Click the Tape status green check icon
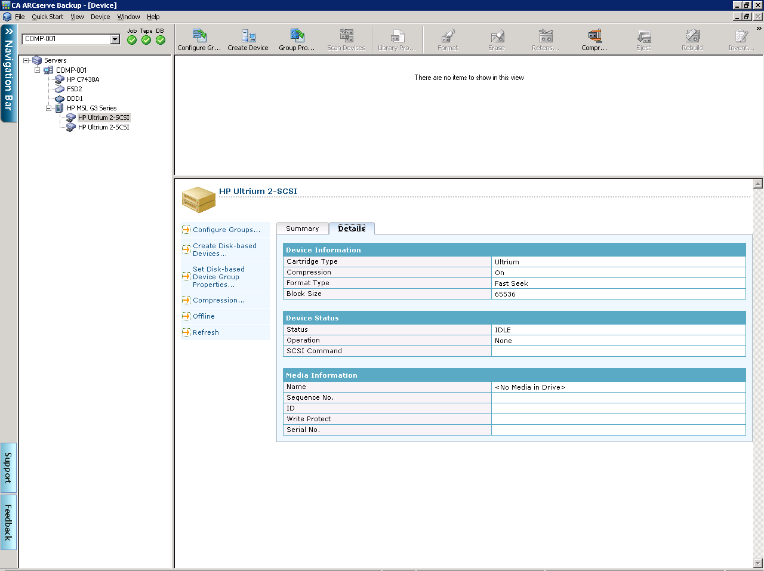Screen dimensions: 764x571 point(146,40)
